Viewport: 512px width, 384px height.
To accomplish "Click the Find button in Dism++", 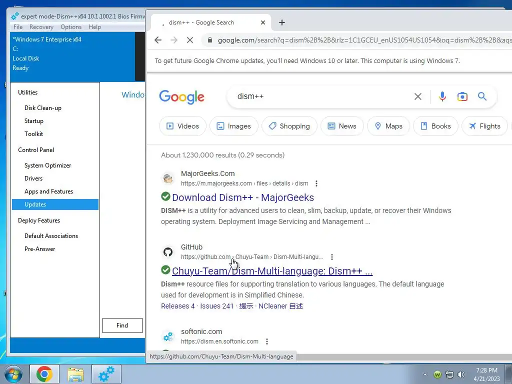I will pos(122,325).
